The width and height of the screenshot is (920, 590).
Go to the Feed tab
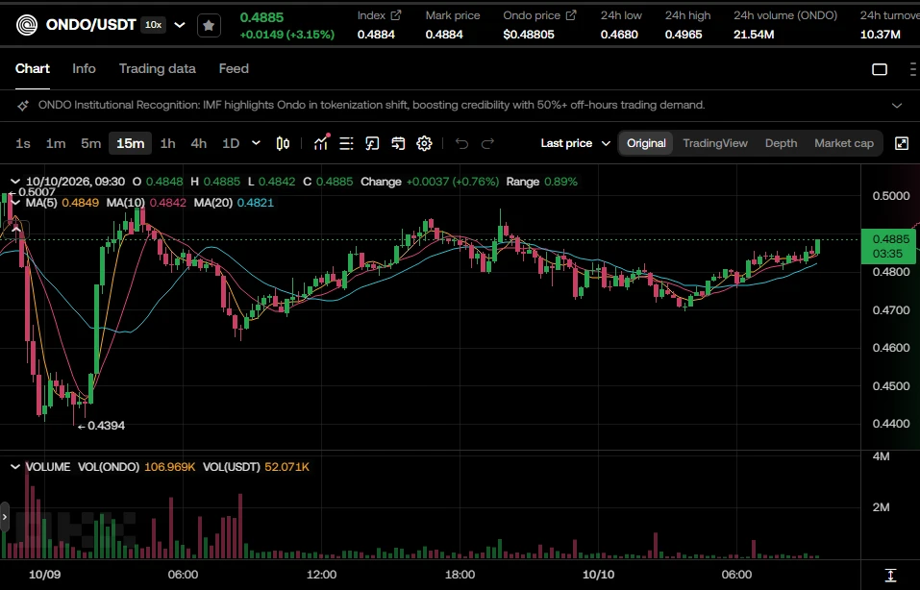pos(234,68)
